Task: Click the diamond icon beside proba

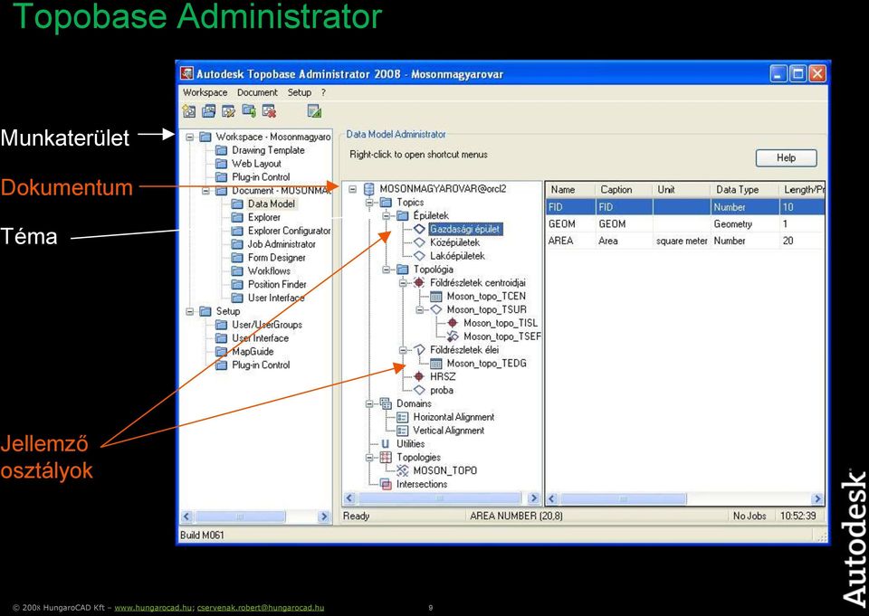Action: (x=419, y=390)
